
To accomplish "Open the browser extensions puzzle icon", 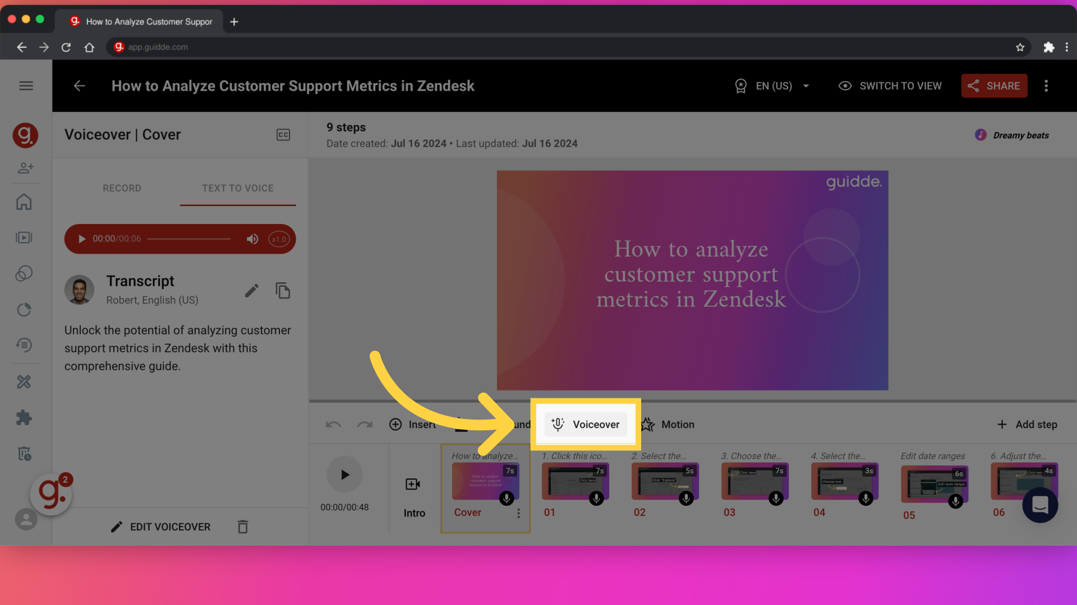I will [1048, 47].
